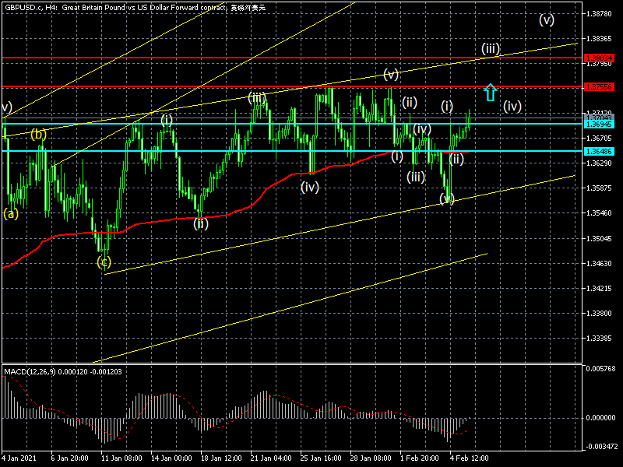This screenshot has width=623, height=467.
Task: Click the 1.33385 price axis value
Action: tap(599, 339)
